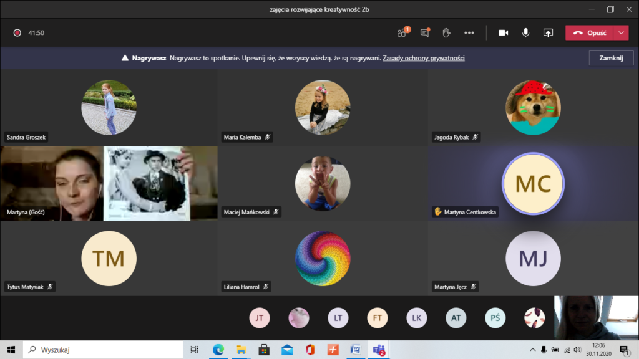Click the recording indicator dot
This screenshot has height=359, width=639.
(x=17, y=32)
